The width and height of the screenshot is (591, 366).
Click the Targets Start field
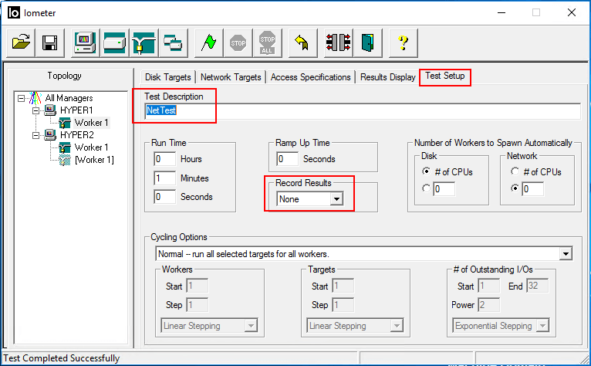coord(343,286)
